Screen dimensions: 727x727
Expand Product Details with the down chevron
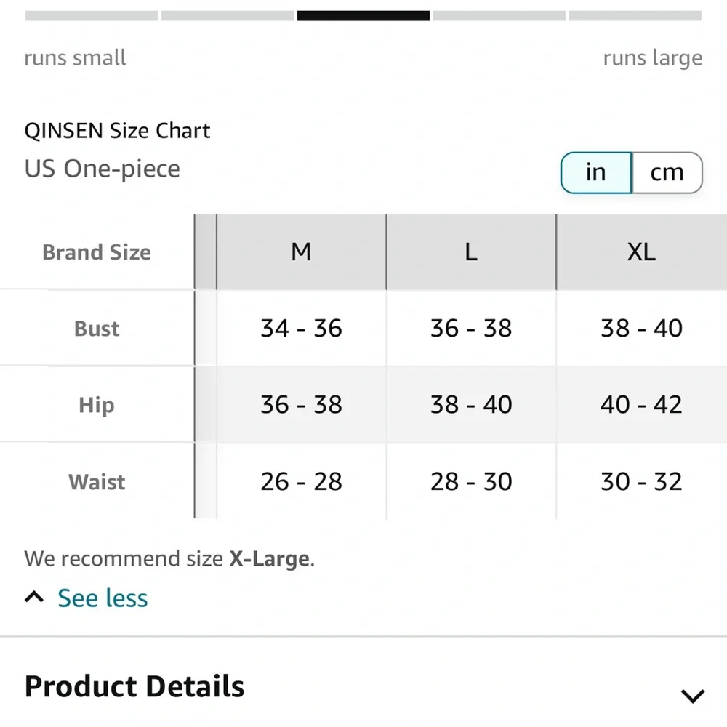click(692, 696)
